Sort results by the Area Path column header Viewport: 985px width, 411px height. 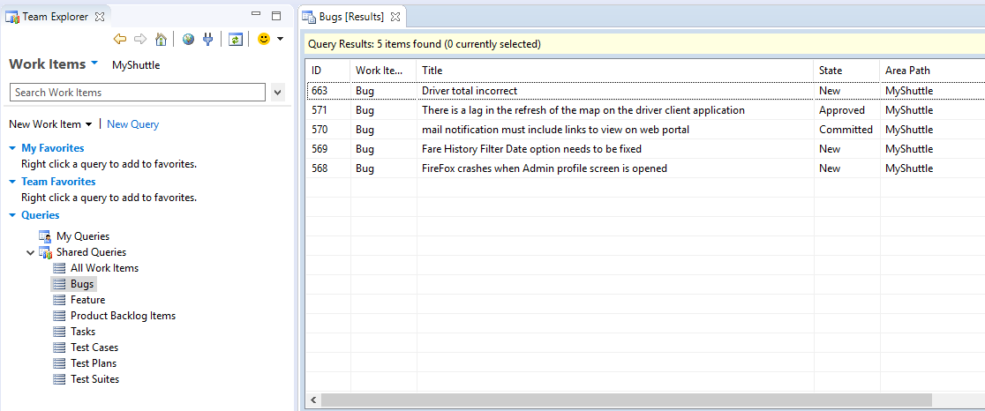pyautogui.click(x=932, y=71)
